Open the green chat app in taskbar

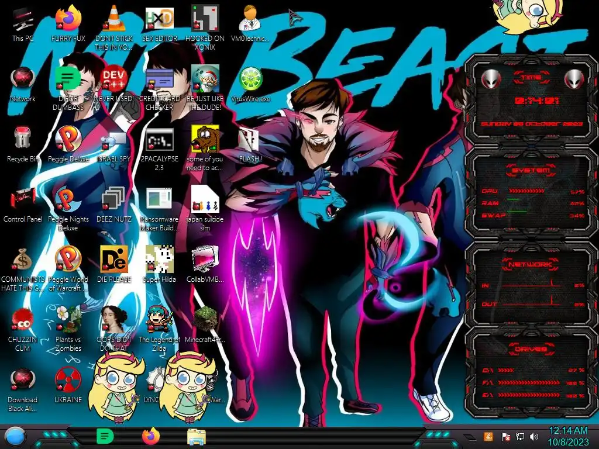(x=105, y=436)
